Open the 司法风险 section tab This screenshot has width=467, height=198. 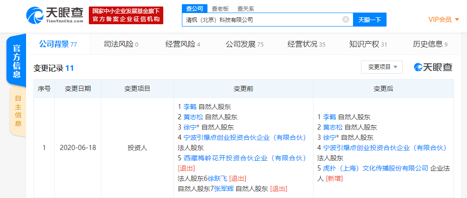121,44
